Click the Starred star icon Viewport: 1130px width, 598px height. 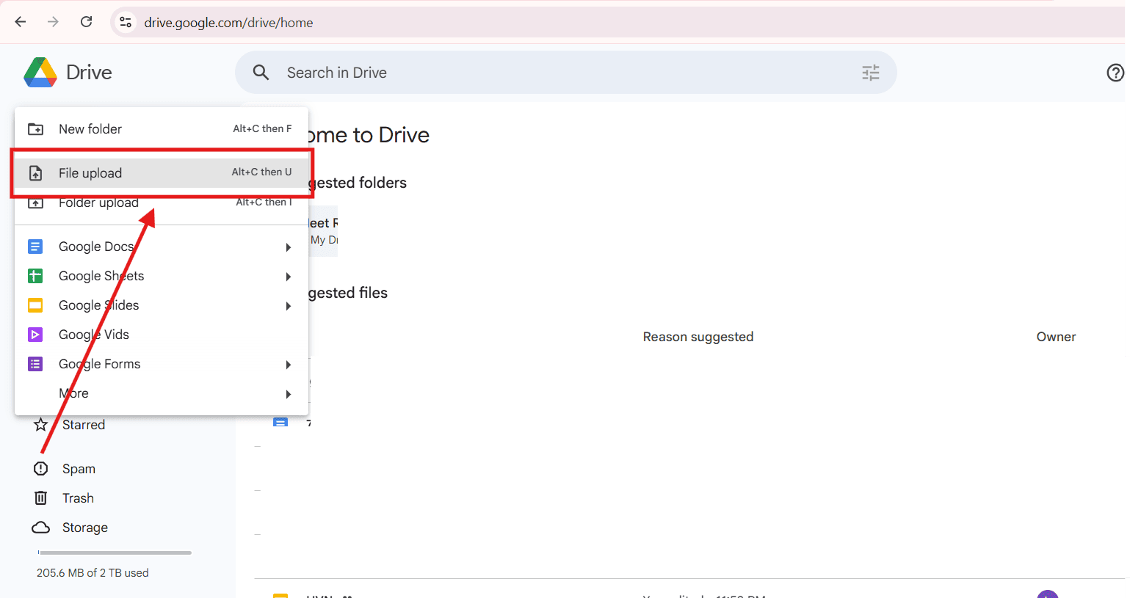pyautogui.click(x=41, y=425)
